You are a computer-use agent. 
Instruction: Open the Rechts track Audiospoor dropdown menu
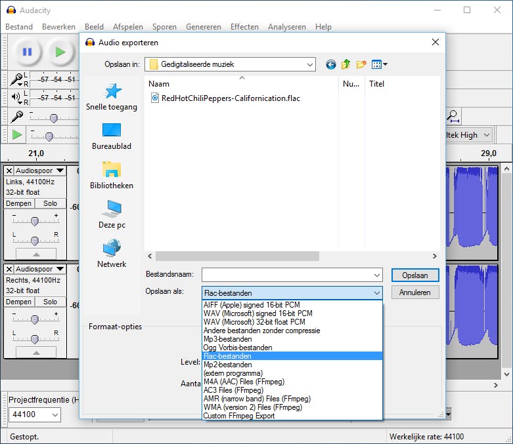click(40, 269)
